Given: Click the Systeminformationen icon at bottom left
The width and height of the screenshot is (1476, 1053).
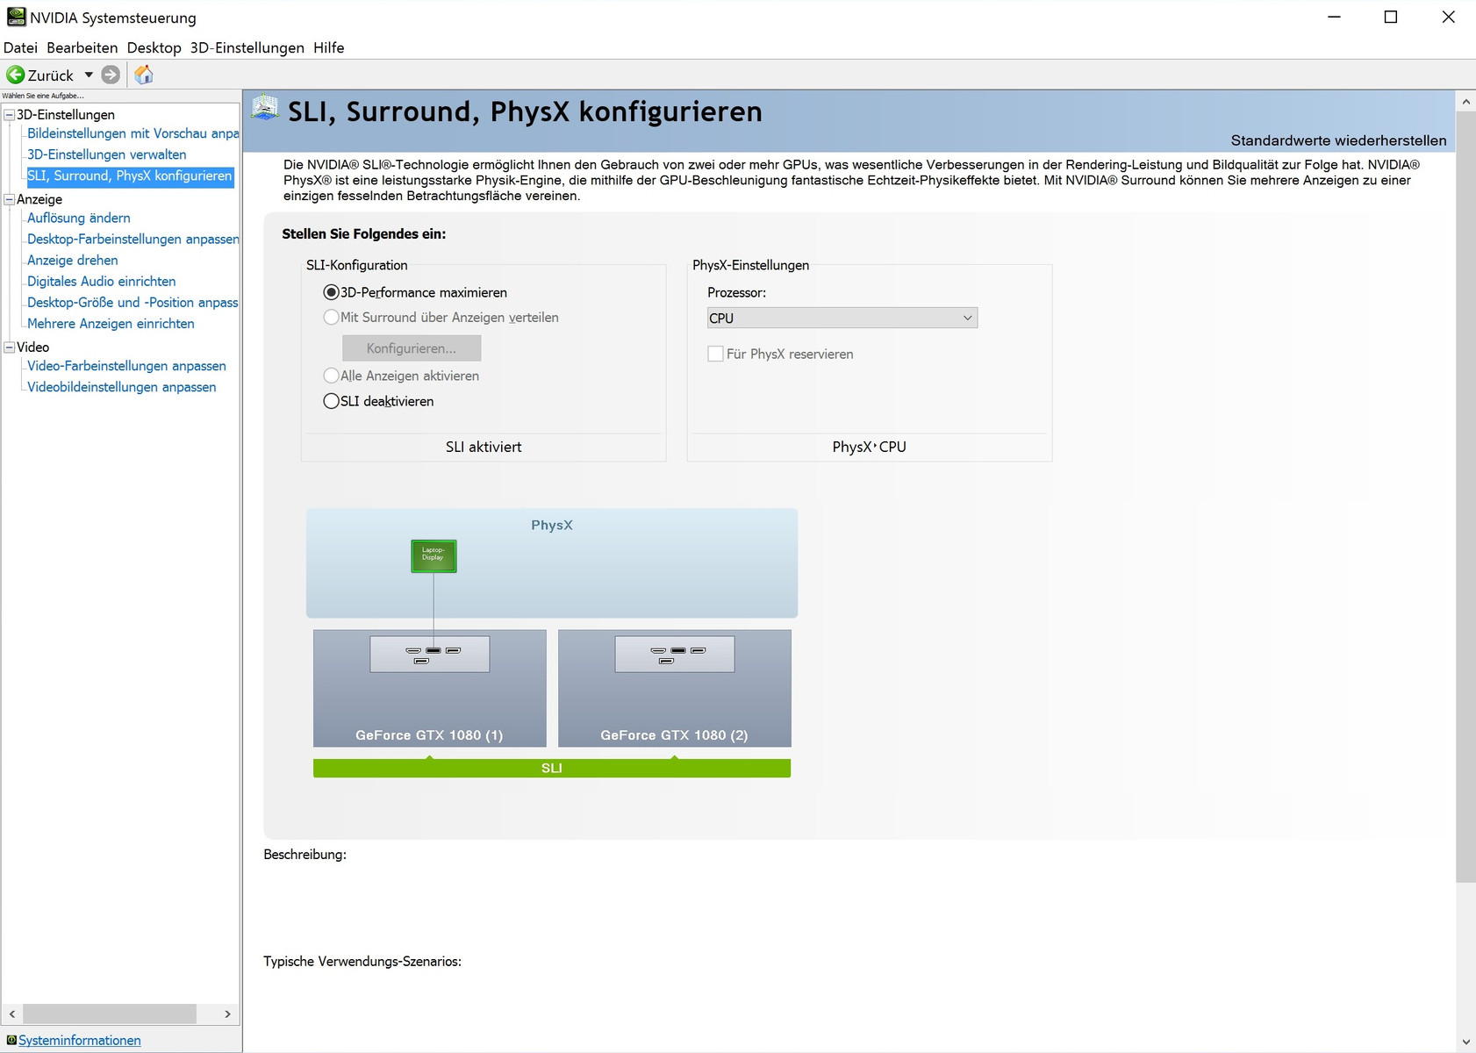Looking at the screenshot, I should [11, 1040].
